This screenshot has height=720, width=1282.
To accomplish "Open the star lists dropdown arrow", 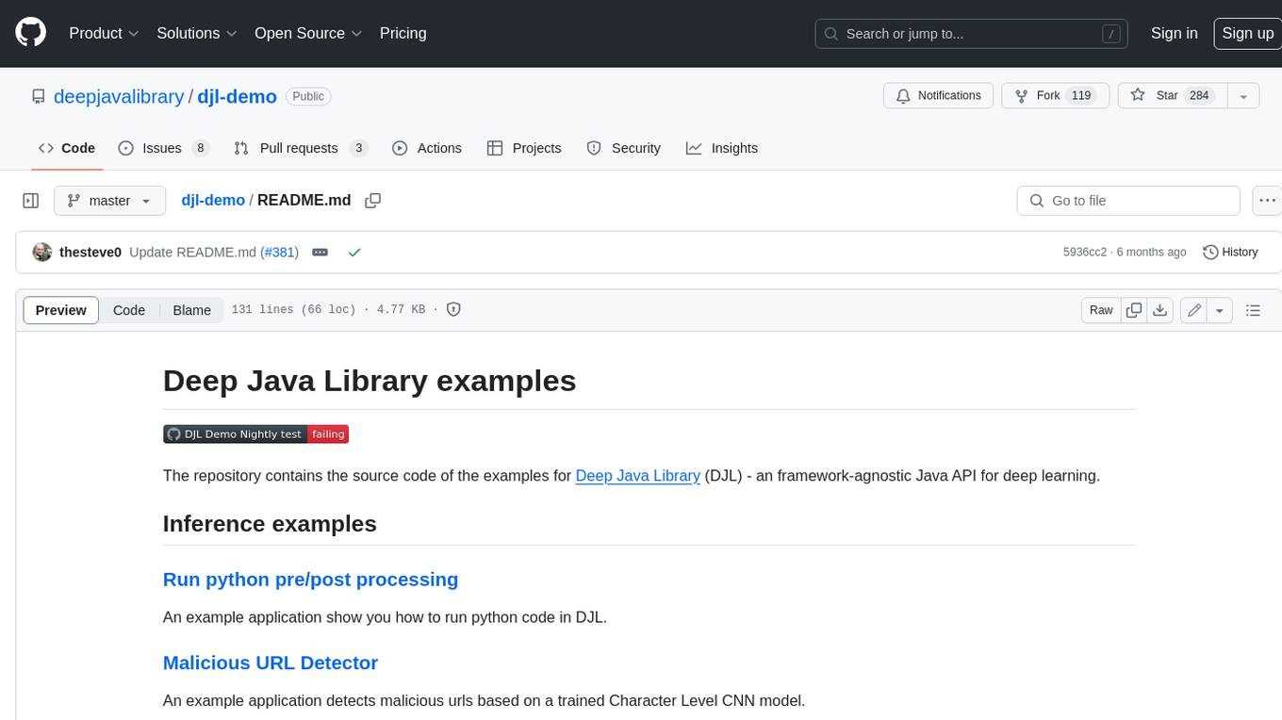I will [x=1243, y=96].
